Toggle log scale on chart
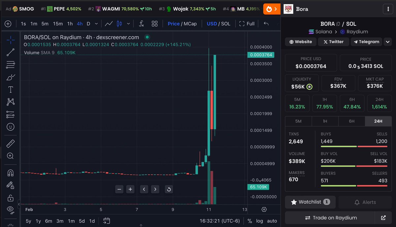The width and height of the screenshot is (396, 227). pyautogui.click(x=260, y=221)
